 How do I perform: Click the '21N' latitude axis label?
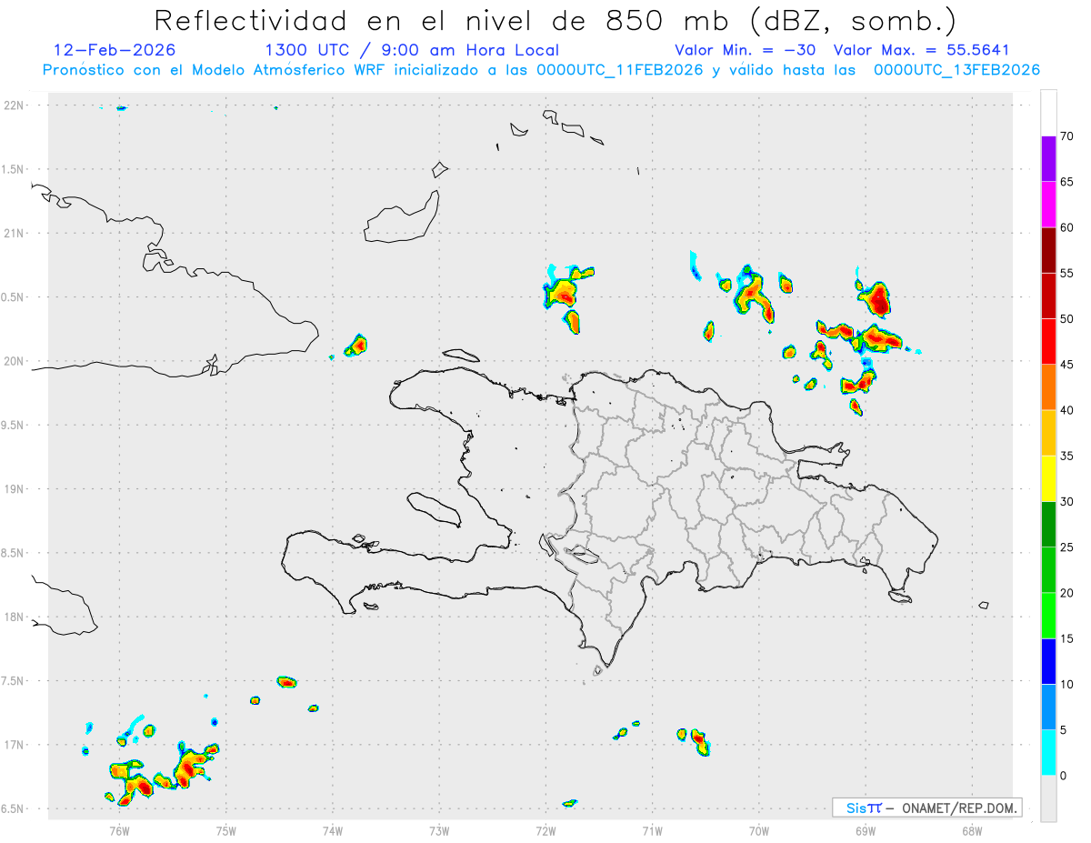[x=15, y=233]
